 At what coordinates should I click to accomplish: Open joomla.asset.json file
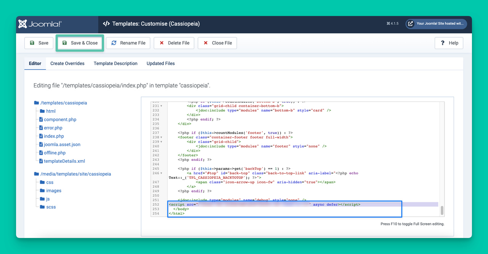(x=62, y=144)
